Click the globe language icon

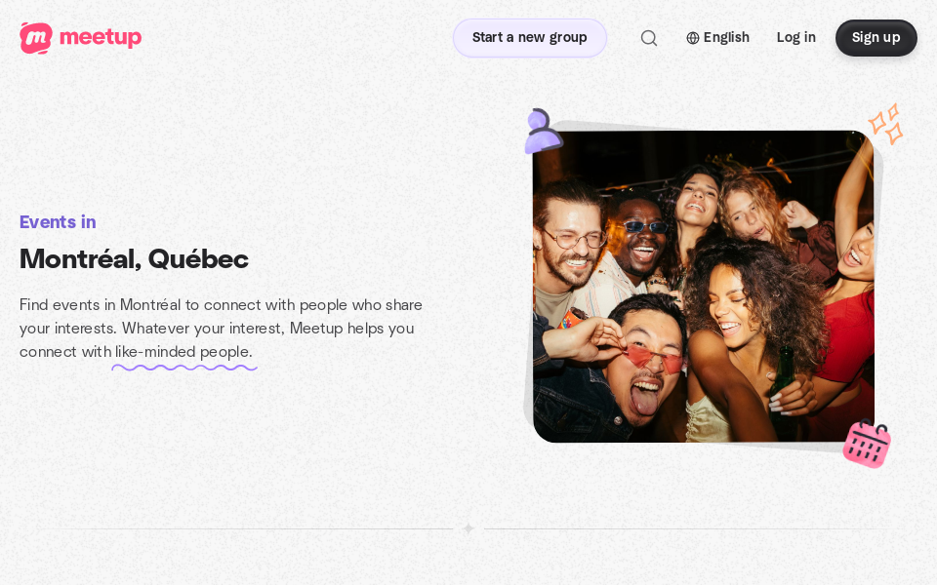(693, 38)
